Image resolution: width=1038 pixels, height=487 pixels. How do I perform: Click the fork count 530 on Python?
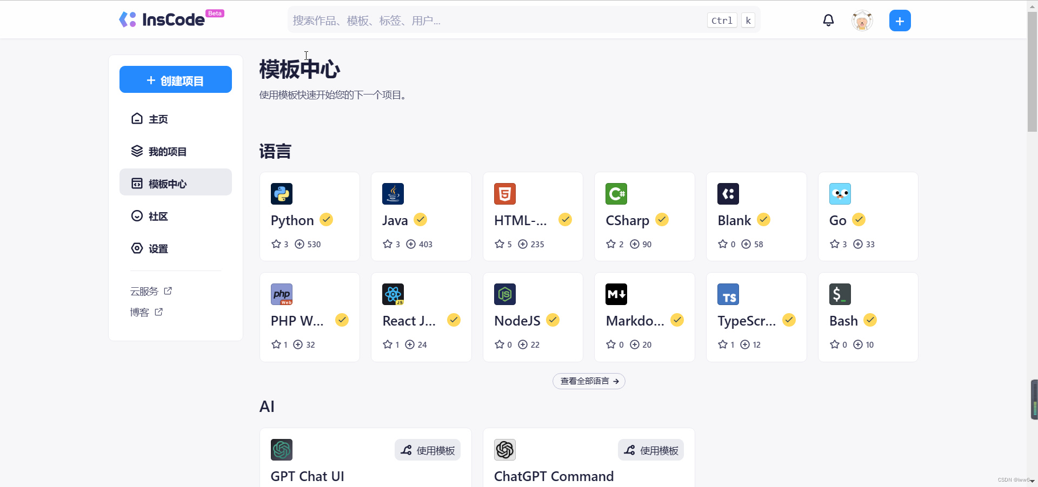314,244
